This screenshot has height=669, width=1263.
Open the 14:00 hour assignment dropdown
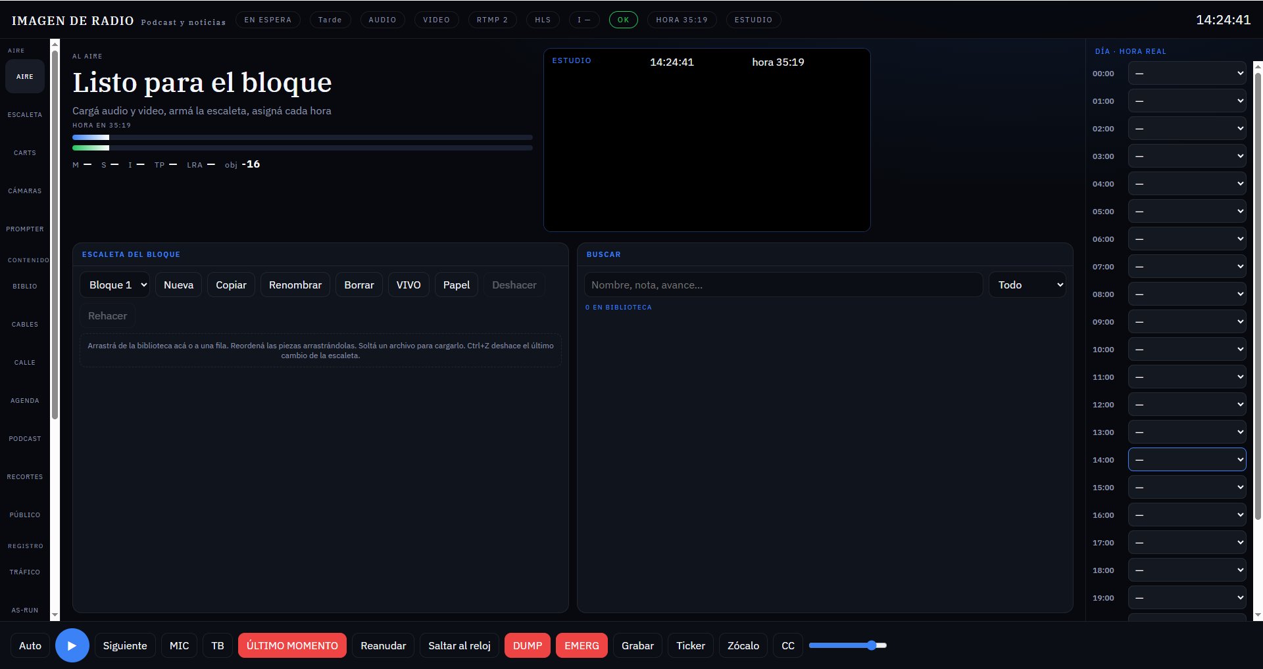[1187, 459]
